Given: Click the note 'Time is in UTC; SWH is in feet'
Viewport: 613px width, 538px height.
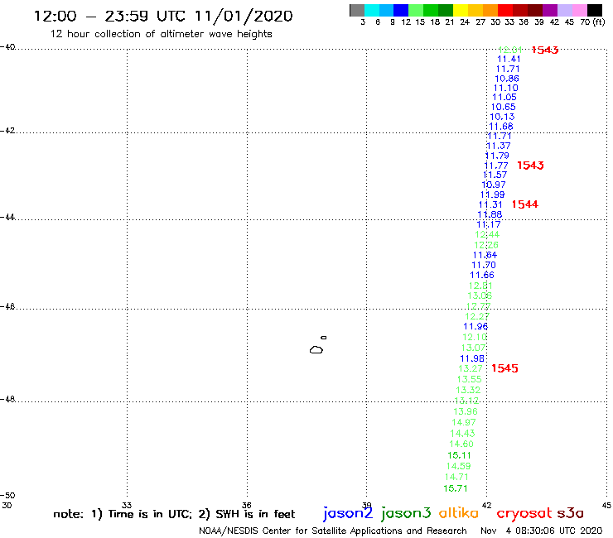Looking at the screenshot, I should point(174,514).
